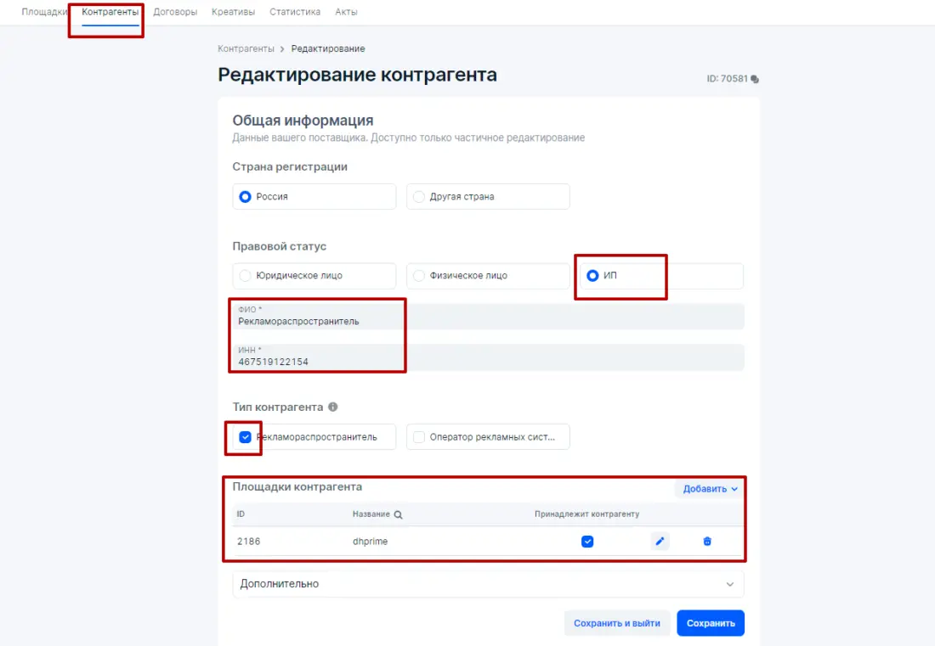
Task: Edit the dhprime platform with pencil icon
Action: point(660,541)
